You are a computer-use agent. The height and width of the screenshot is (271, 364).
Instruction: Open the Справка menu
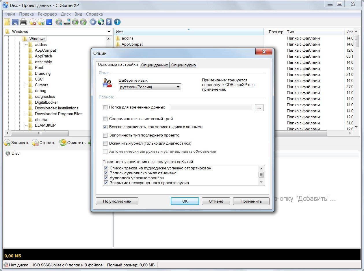tap(94, 14)
